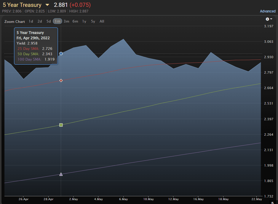The height and width of the screenshot is (204, 278).
Task: Select the 1y zoom option
Action: coord(84,21)
